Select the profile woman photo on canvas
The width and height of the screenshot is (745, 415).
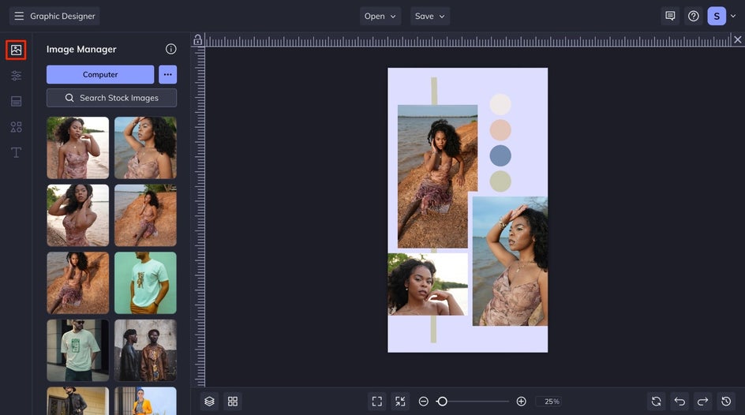[510, 261]
